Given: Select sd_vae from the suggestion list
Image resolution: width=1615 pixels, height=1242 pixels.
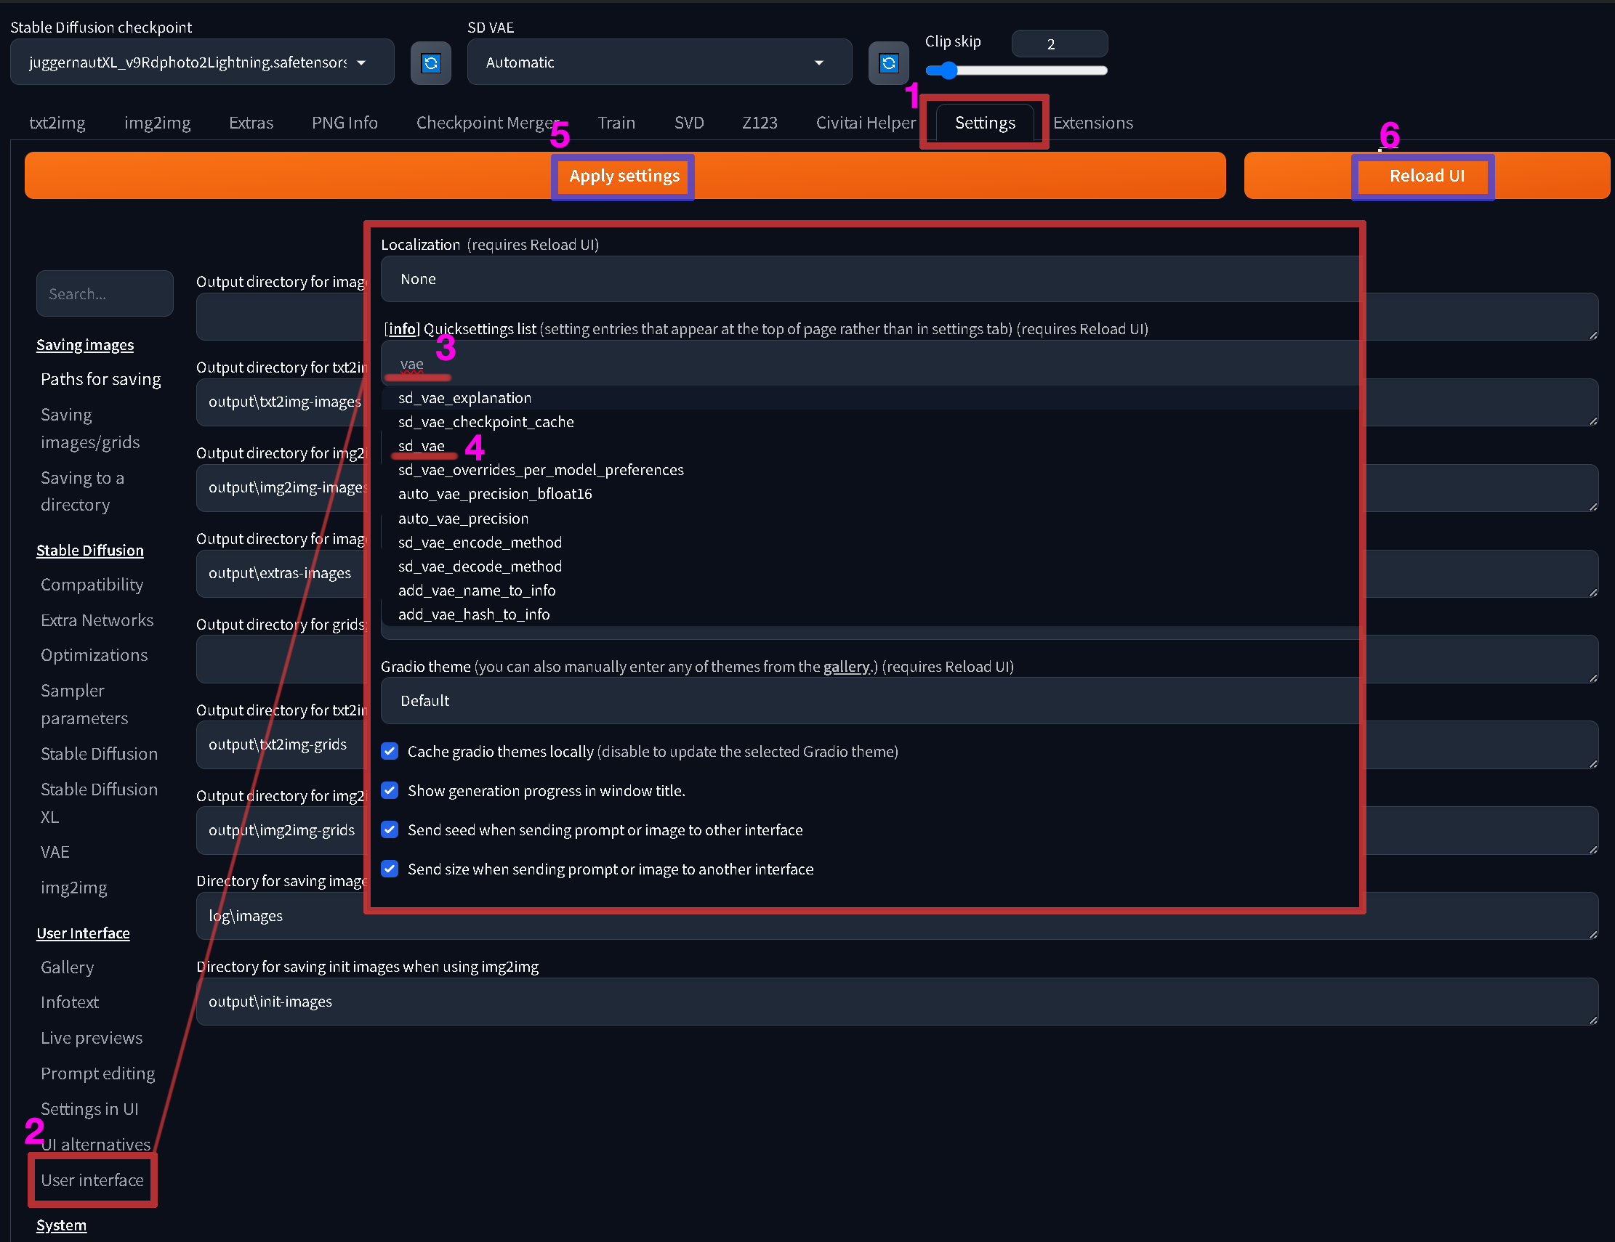Looking at the screenshot, I should point(422,446).
